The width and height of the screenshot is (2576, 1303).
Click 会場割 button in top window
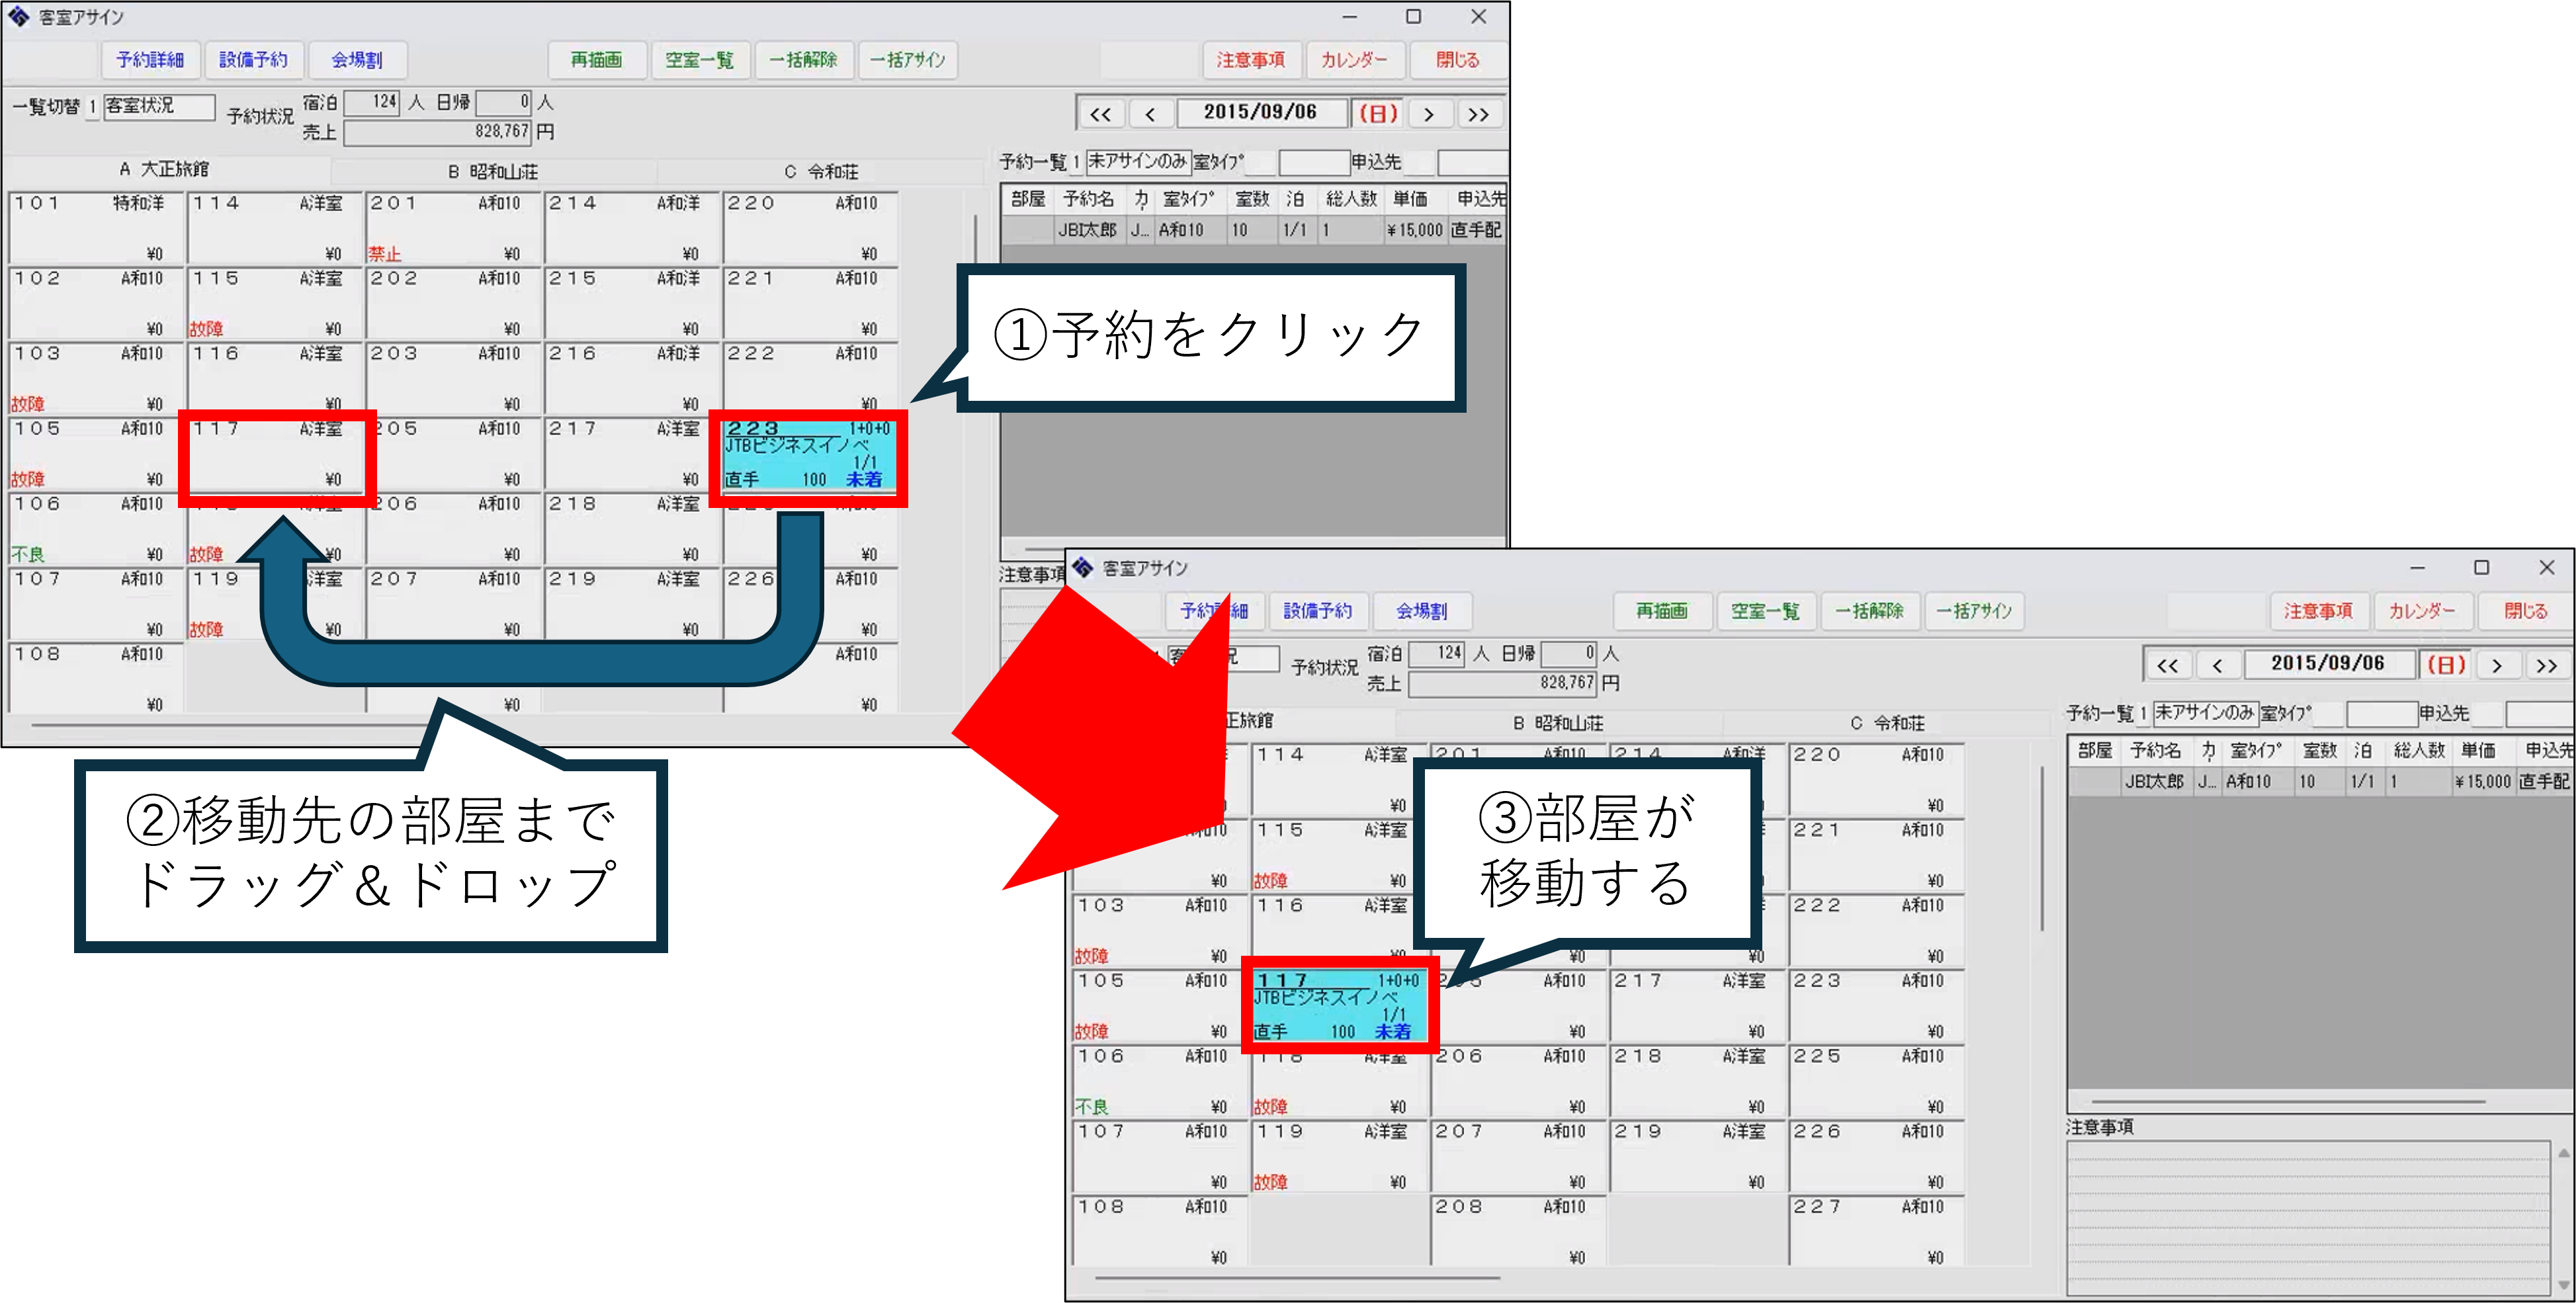357,60
